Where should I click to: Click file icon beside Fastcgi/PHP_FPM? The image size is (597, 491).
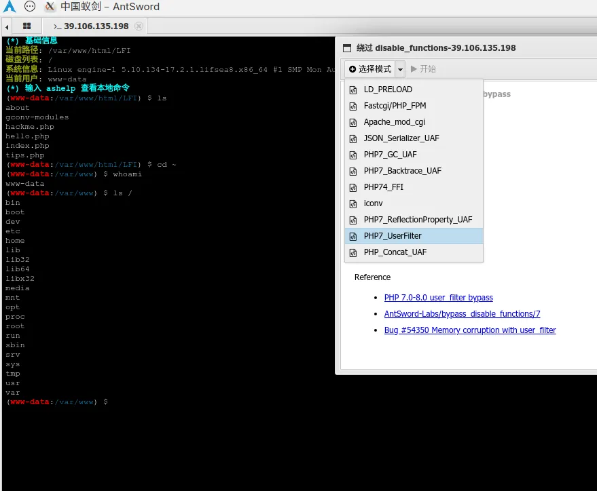[353, 106]
